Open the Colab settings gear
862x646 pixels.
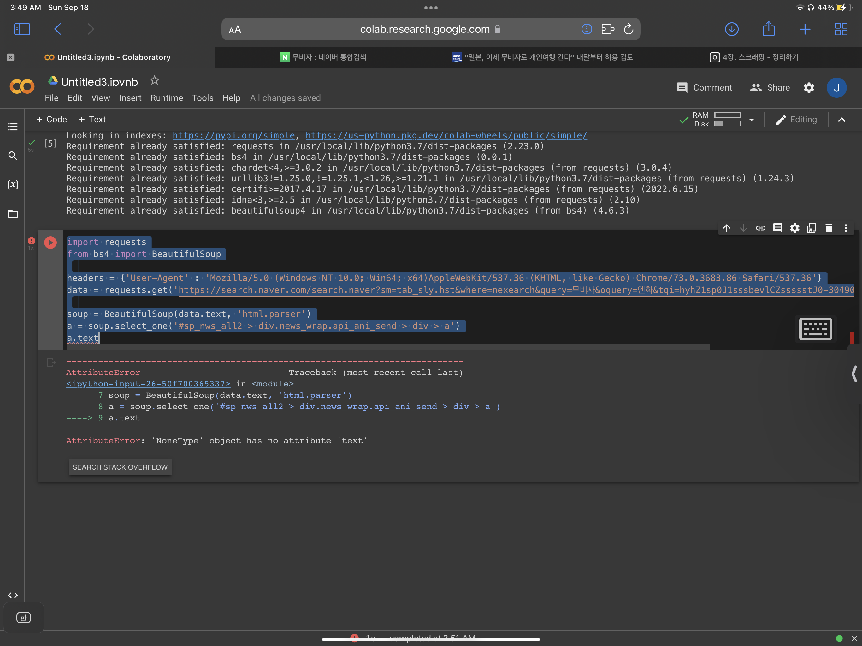click(809, 88)
